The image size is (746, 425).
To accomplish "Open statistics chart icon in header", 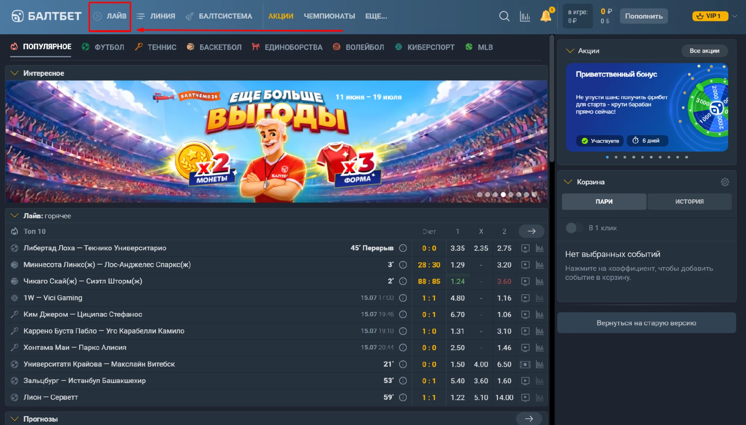I will (525, 16).
